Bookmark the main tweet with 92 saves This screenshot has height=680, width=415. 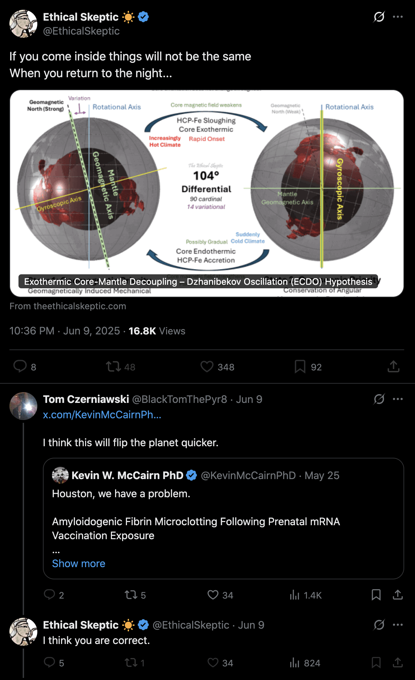coord(300,367)
